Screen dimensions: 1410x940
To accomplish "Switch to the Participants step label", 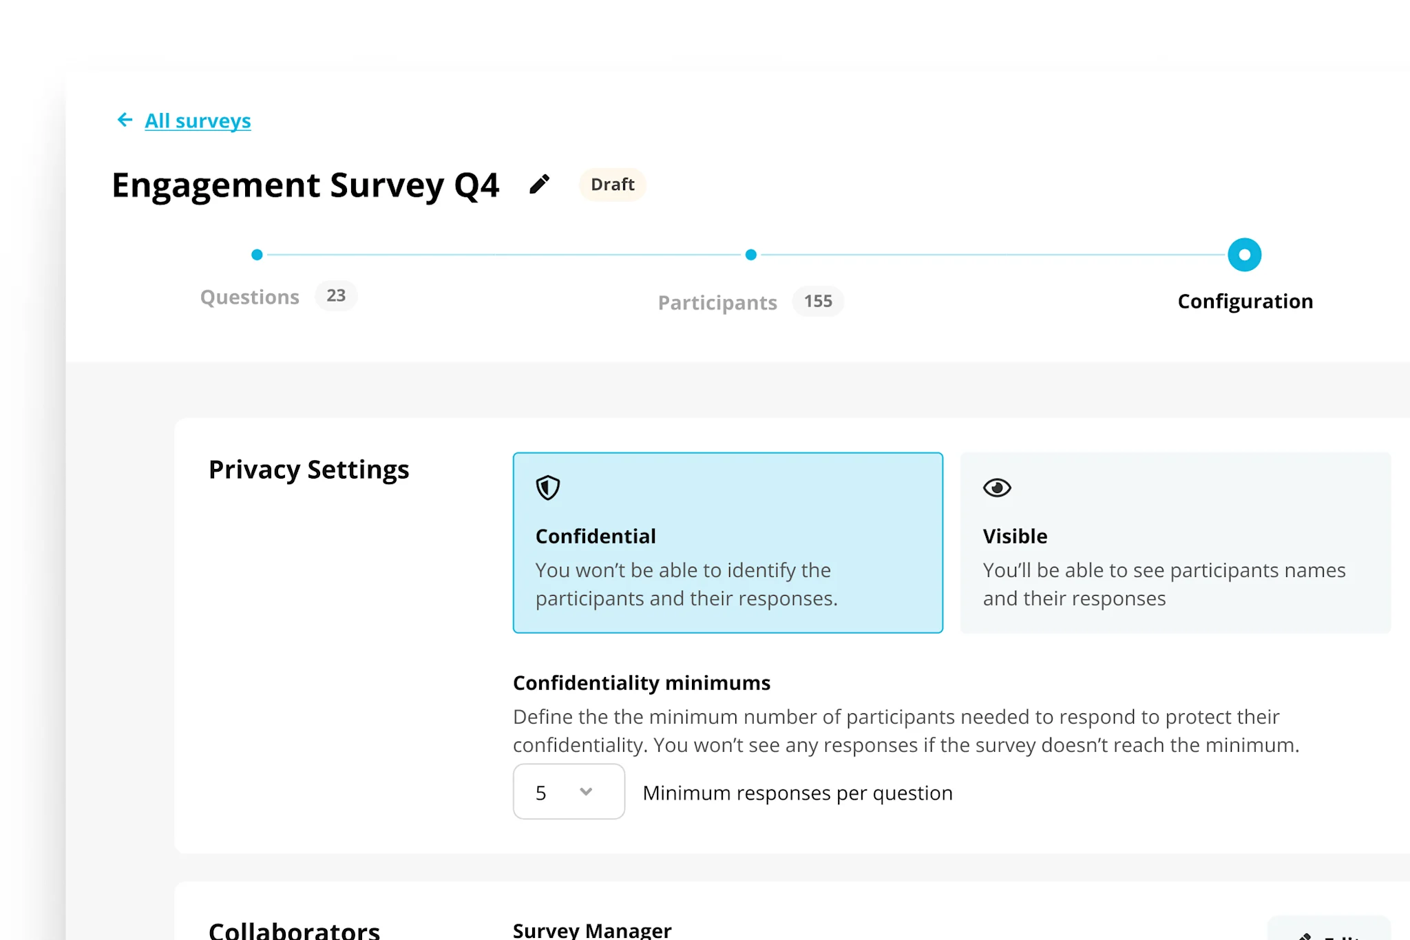I will click(x=717, y=302).
